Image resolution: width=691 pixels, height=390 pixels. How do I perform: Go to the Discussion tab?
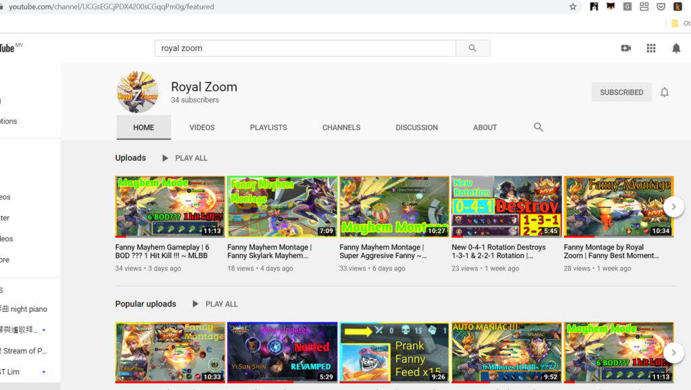pyautogui.click(x=416, y=127)
